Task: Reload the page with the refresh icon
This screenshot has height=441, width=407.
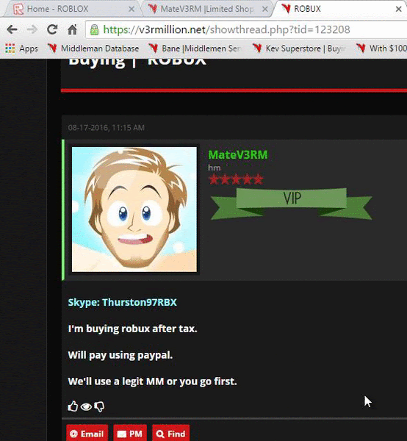Action: (x=52, y=29)
